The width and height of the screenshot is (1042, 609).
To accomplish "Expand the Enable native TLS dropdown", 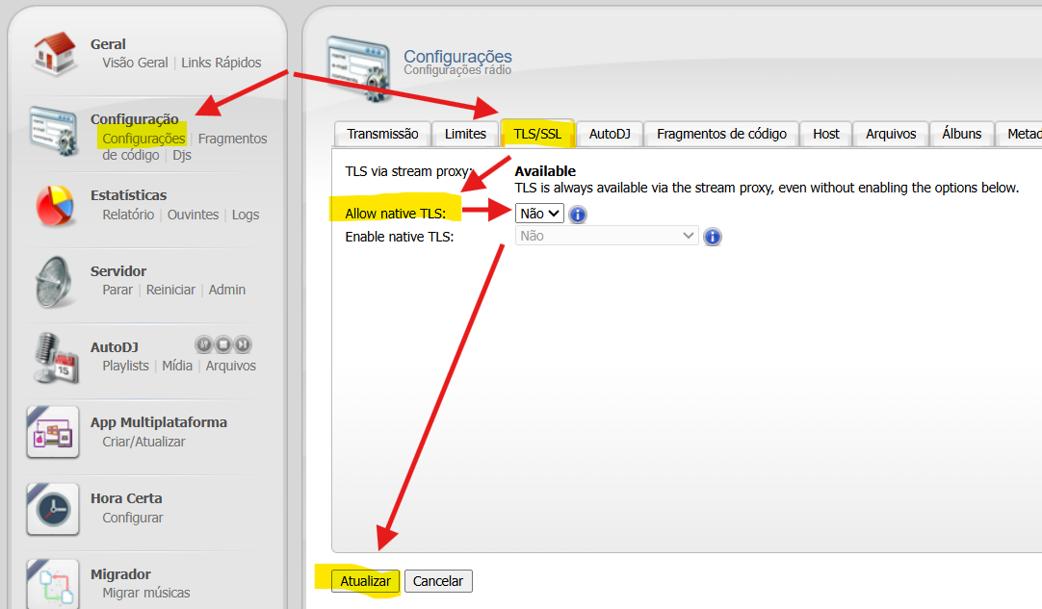I will pos(607,236).
